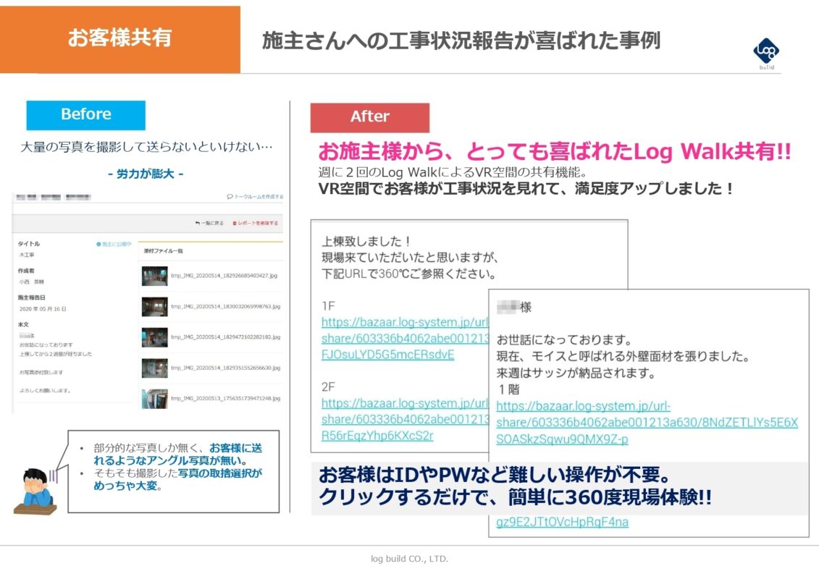Screen dimensions: 819x579
Task: Click the text 大量の写真を撮影して送らないといけない…
Action: (x=146, y=147)
